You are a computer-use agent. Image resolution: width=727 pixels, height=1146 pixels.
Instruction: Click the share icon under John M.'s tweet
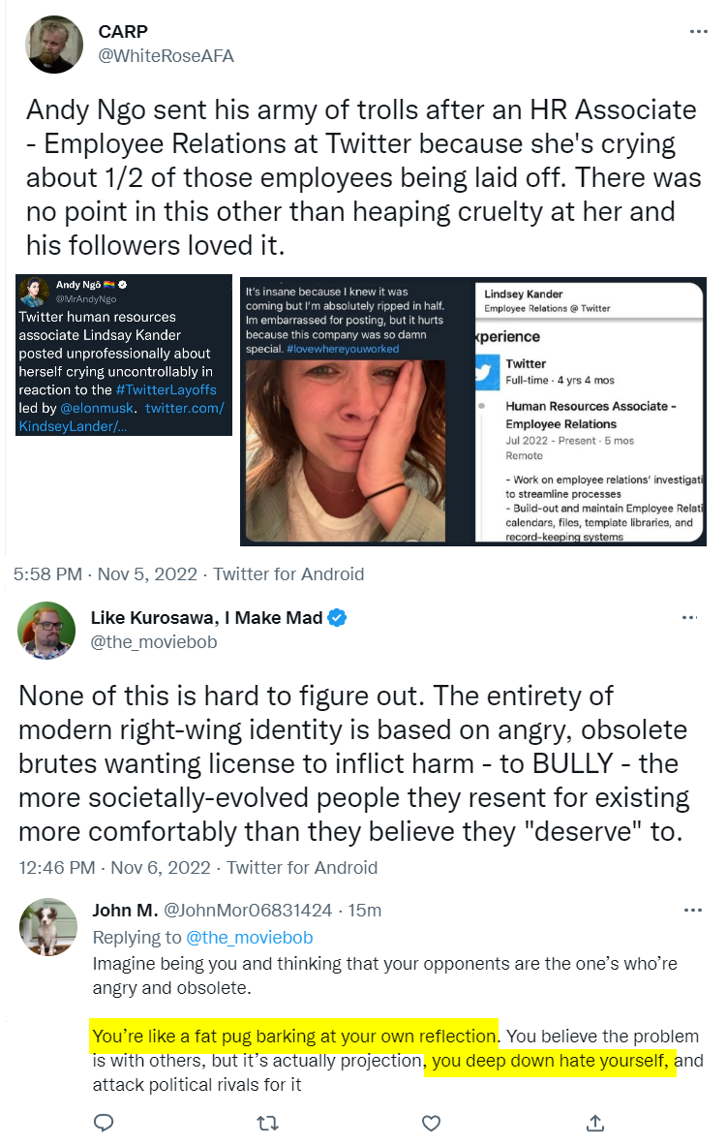tap(595, 1123)
